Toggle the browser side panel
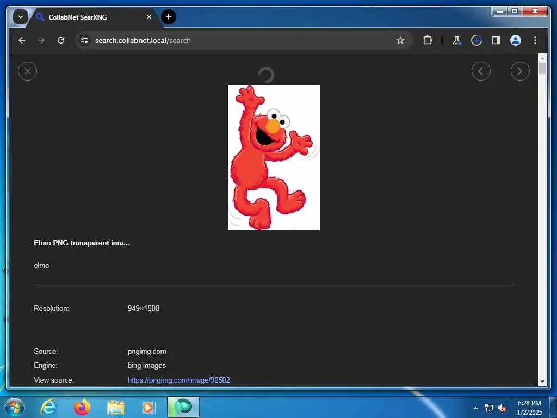This screenshot has width=557, height=418. point(496,40)
